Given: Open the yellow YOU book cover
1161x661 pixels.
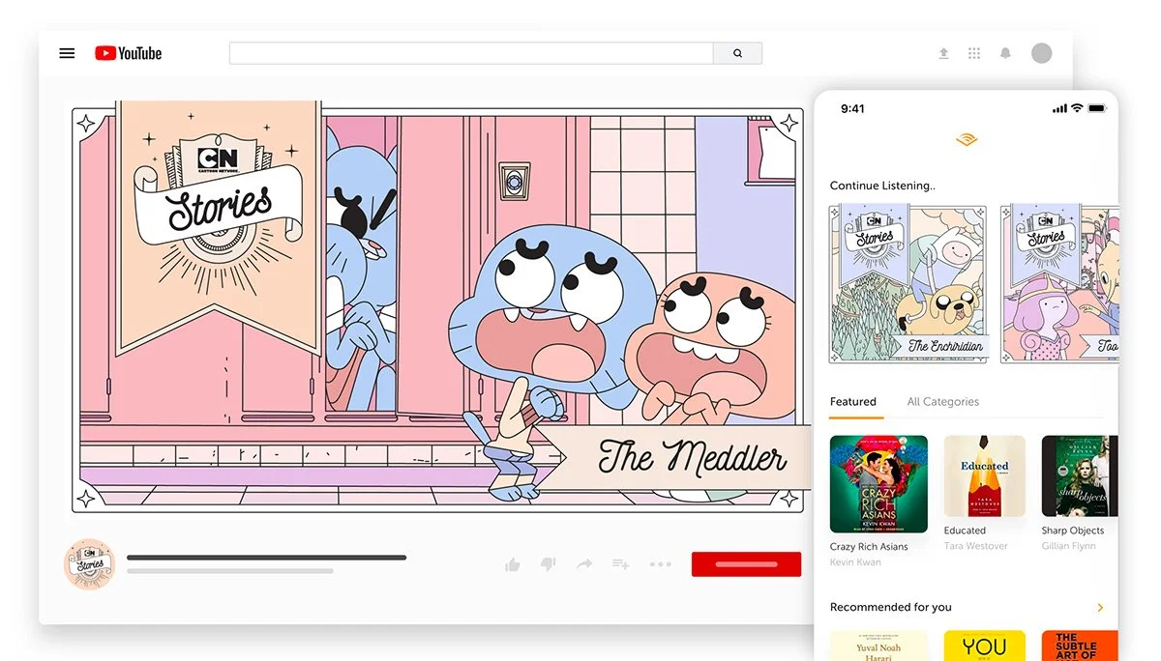Looking at the screenshot, I should point(985,646).
